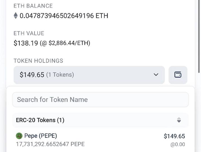Screen dimensions: 201x152
Task: Click the Pepe $149.65 value on the right
Action: 174,136
